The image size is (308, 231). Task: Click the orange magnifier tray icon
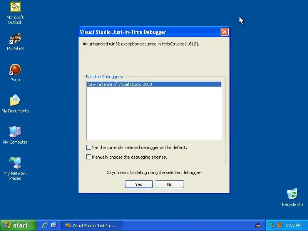[280, 225]
